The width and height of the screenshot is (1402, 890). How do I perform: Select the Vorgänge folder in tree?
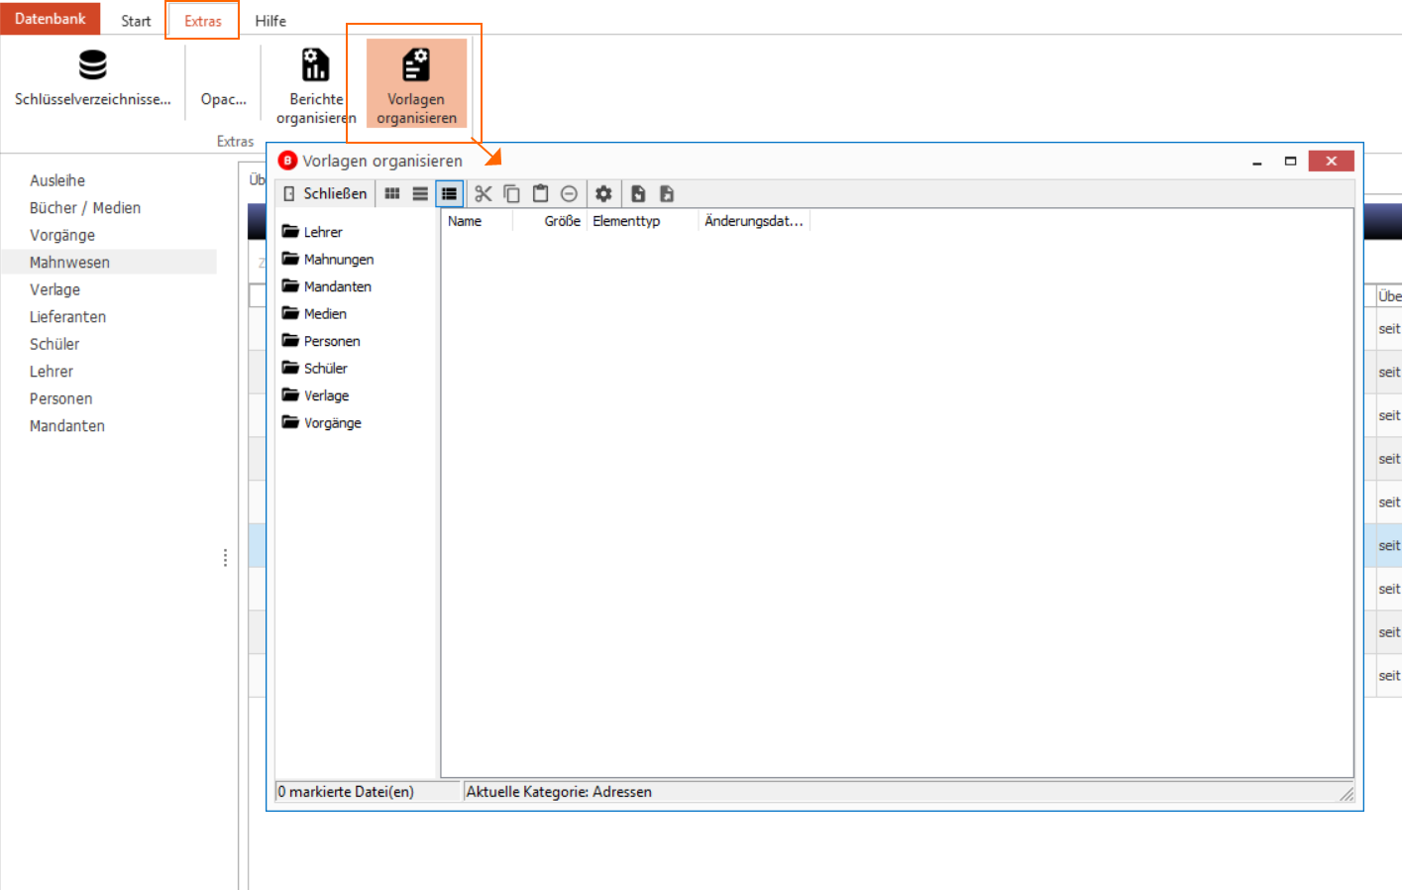point(322,422)
